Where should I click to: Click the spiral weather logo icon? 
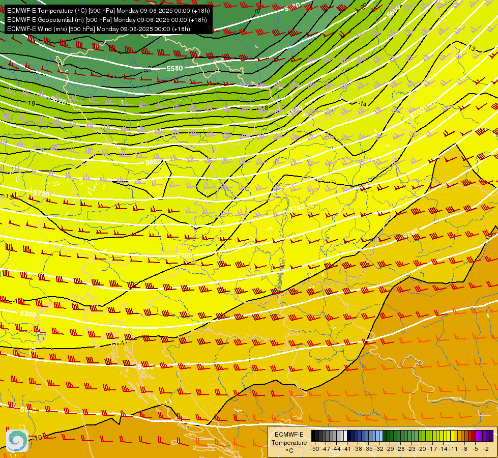coord(17,441)
